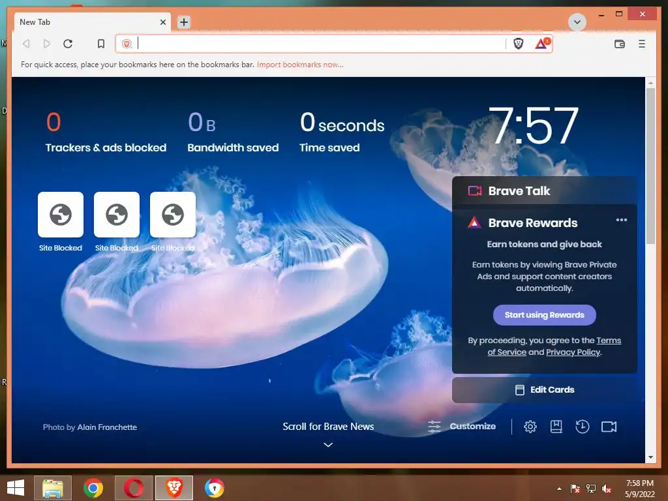Open the Brave Talk card
Viewport: 668px width, 501px height.
tap(545, 191)
